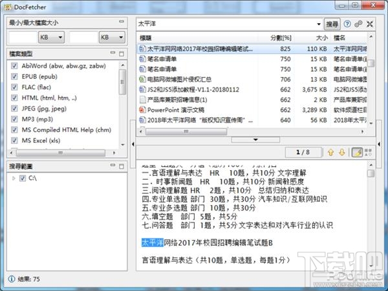Click the 706 score cell
This screenshot has width=388, height=291.
285,80
